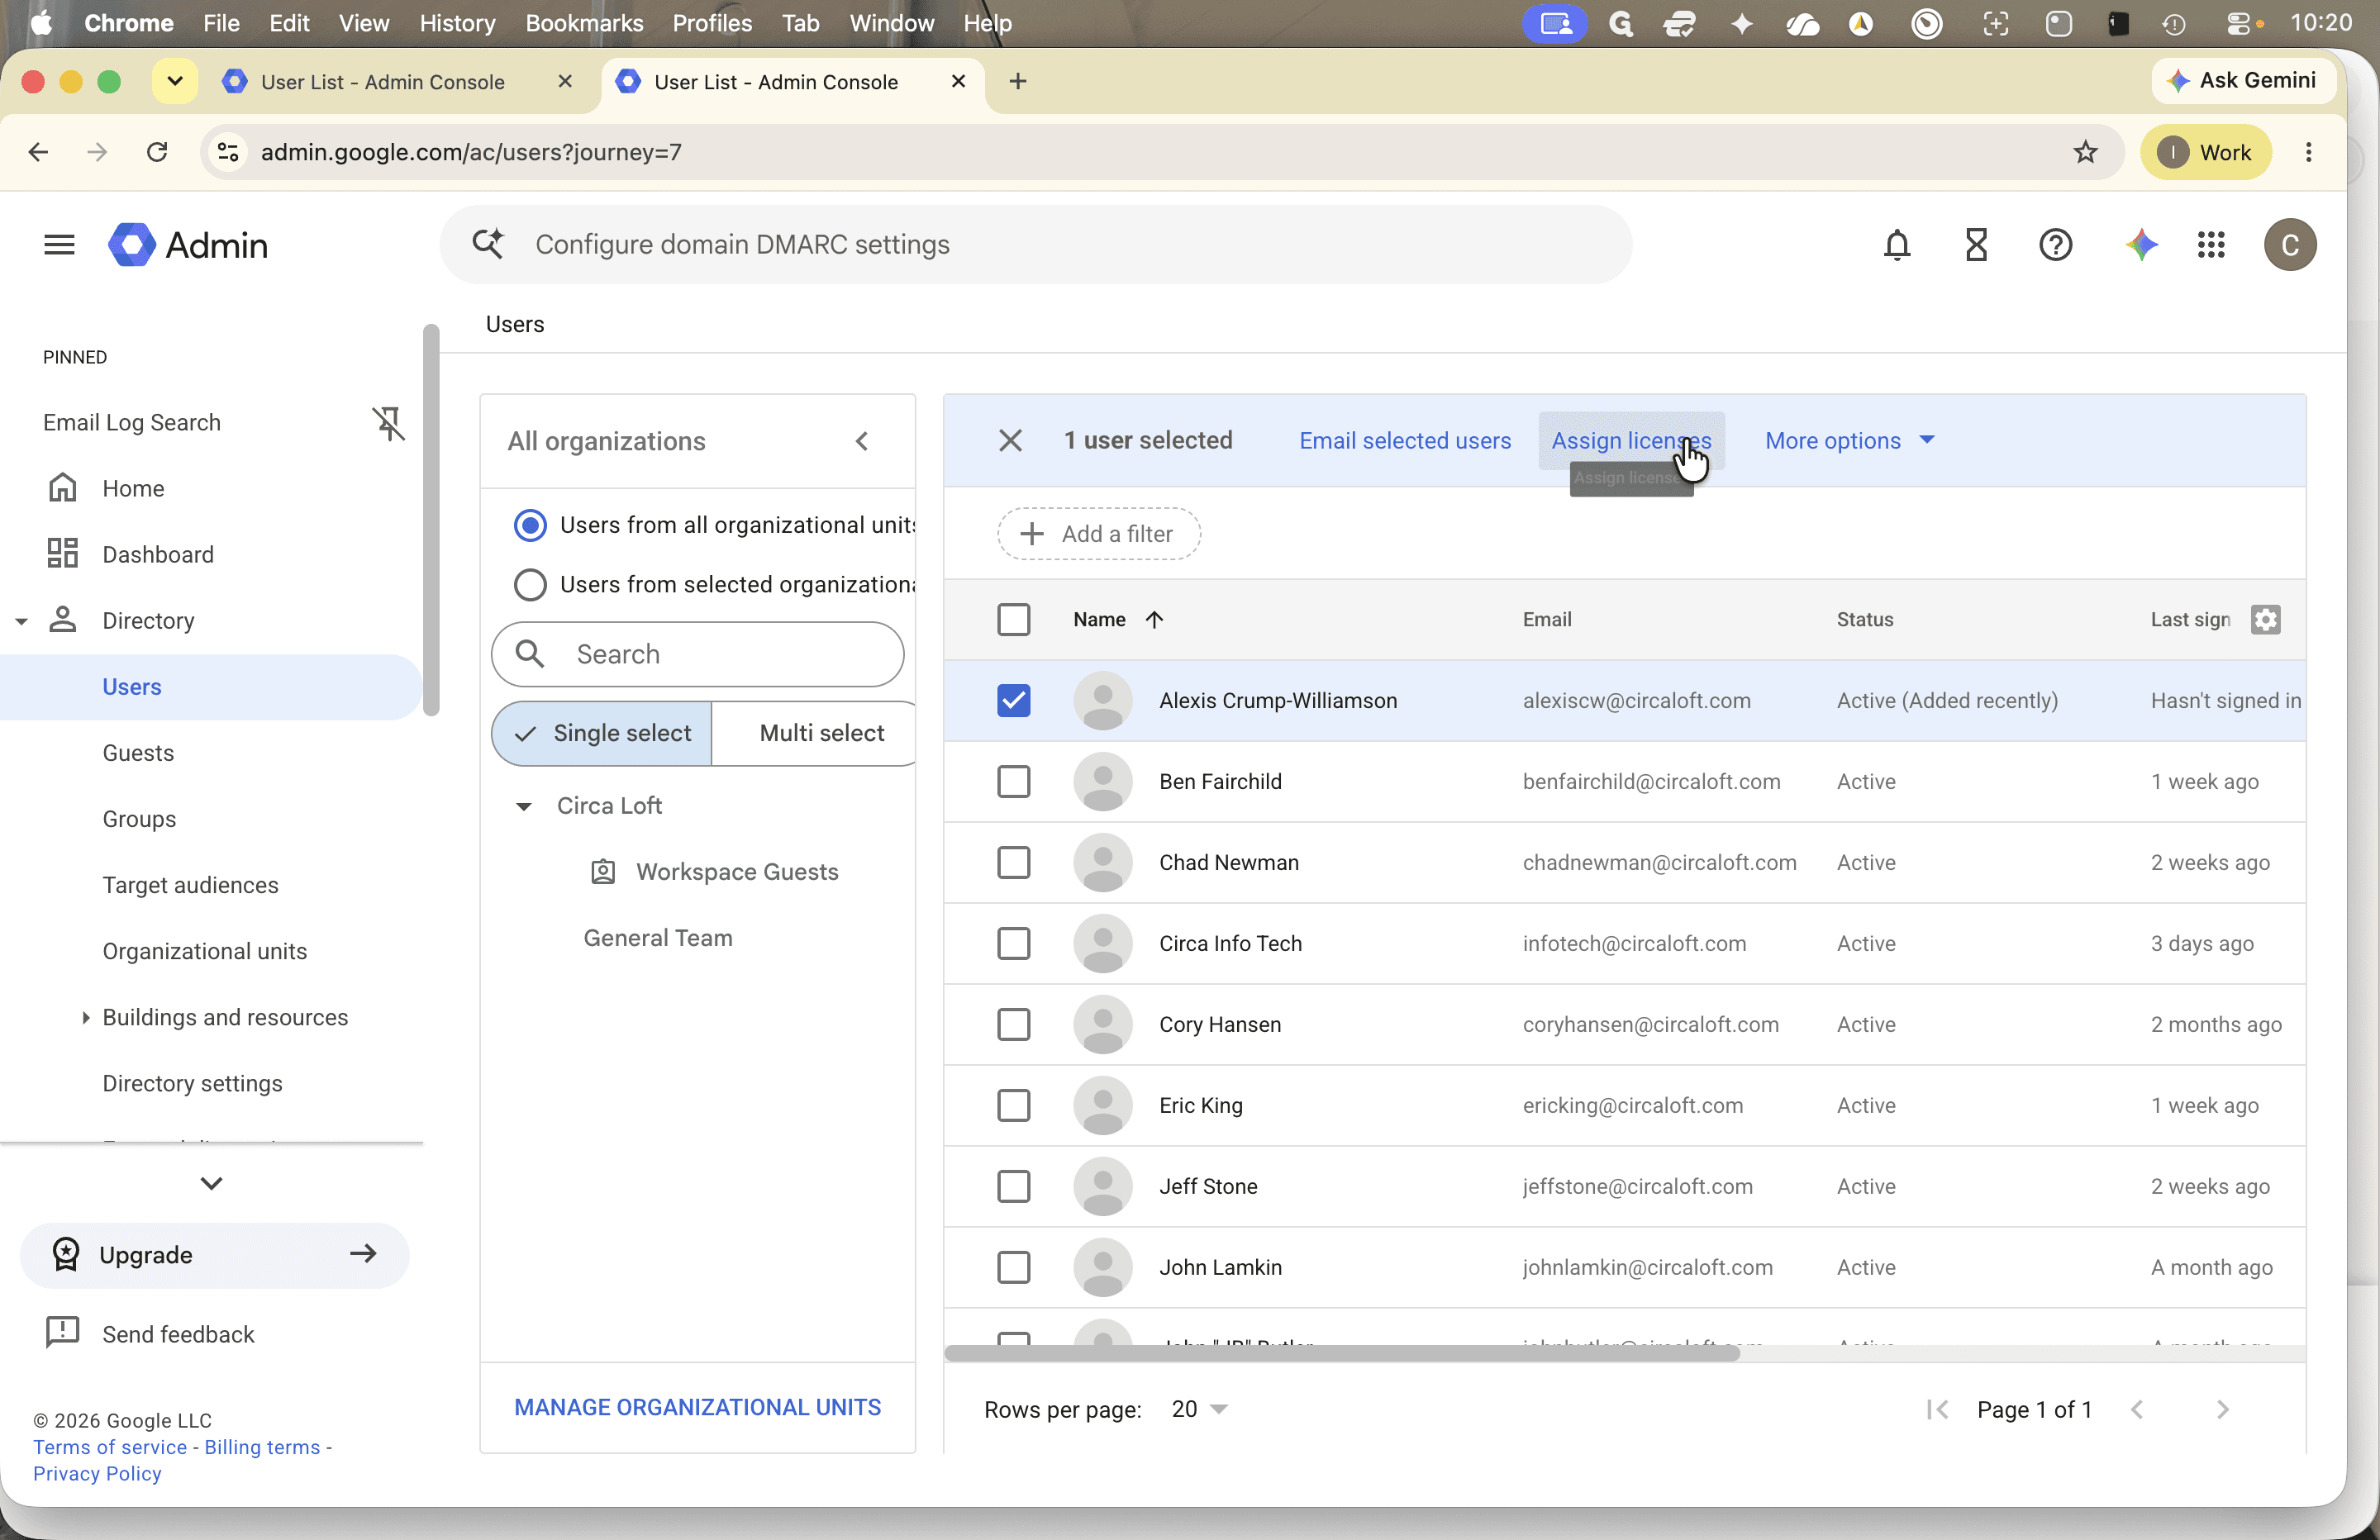The image size is (2380, 1540).
Task: Select Users from selected organizational units
Action: pos(530,585)
